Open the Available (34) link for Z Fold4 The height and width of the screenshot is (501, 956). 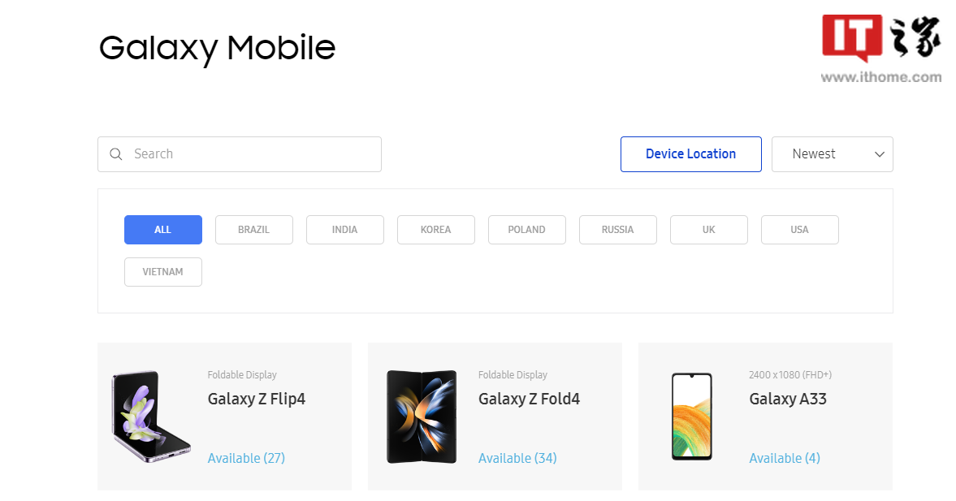click(x=517, y=458)
